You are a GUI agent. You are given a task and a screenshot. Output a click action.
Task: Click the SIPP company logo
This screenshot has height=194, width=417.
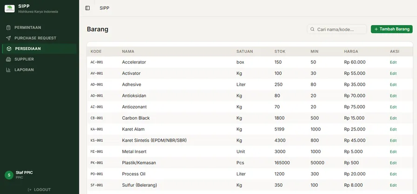pyautogui.click(x=10, y=8)
